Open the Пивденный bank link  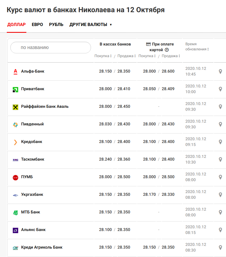32,124
